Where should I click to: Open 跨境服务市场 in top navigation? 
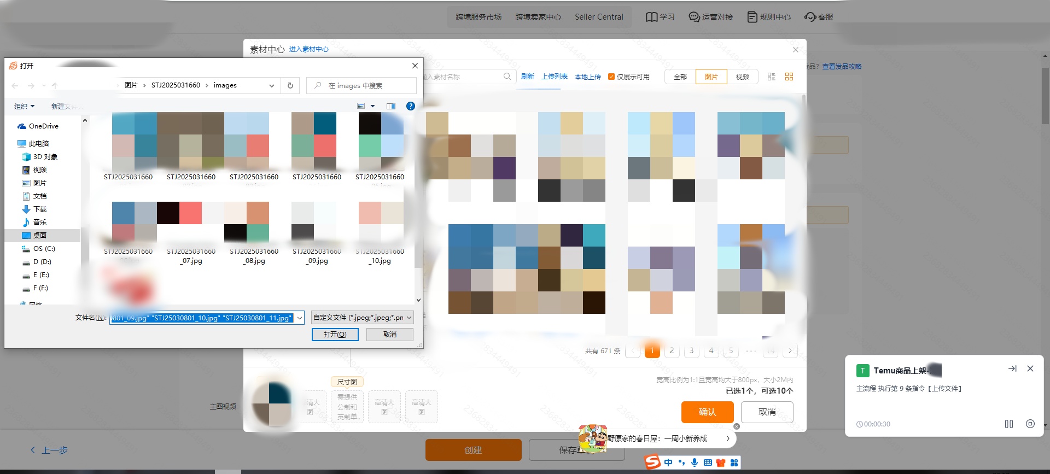click(x=479, y=17)
